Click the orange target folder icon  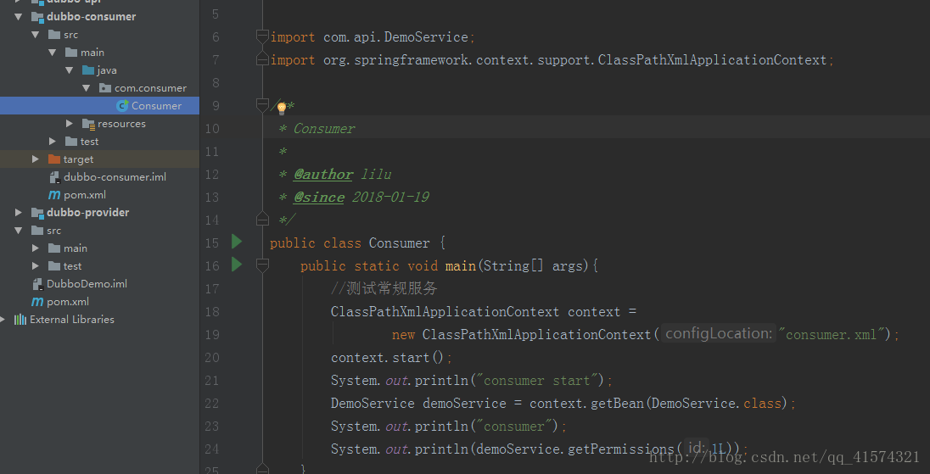pyautogui.click(x=54, y=159)
